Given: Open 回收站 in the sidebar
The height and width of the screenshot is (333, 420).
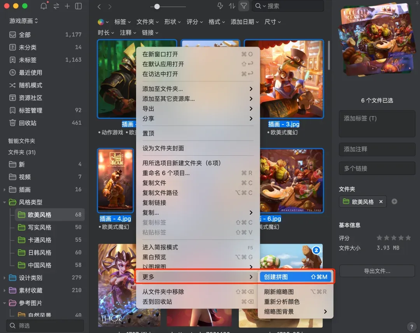Looking at the screenshot, I should click(45, 123).
